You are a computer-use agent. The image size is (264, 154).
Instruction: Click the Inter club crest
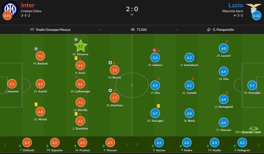[10, 8]
